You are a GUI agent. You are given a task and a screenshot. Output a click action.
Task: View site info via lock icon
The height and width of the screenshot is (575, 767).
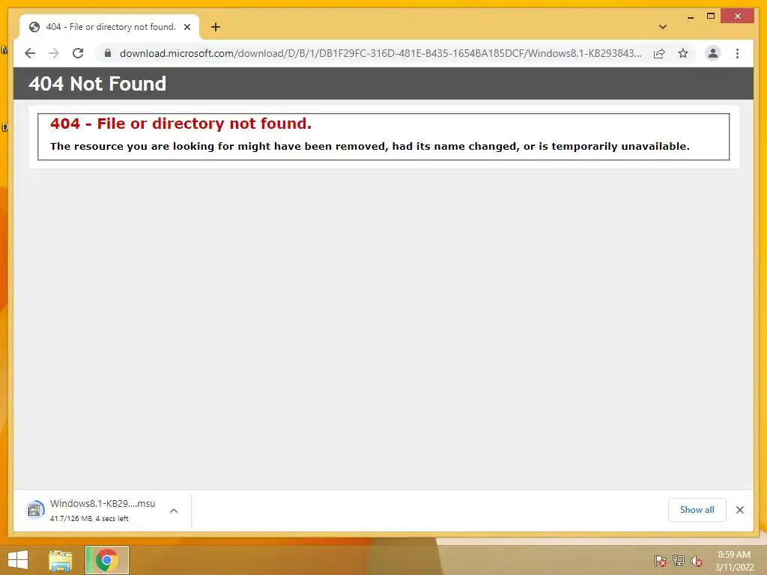coord(108,53)
